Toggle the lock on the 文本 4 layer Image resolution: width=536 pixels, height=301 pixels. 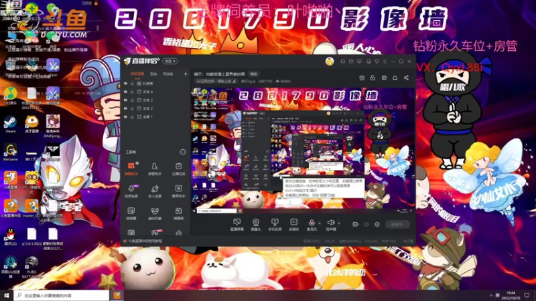pyautogui.click(x=132, y=92)
